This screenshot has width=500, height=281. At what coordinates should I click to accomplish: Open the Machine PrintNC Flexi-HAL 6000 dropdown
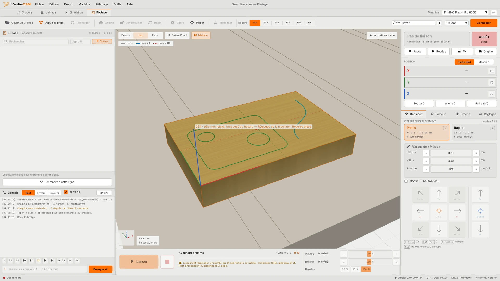click(465, 12)
